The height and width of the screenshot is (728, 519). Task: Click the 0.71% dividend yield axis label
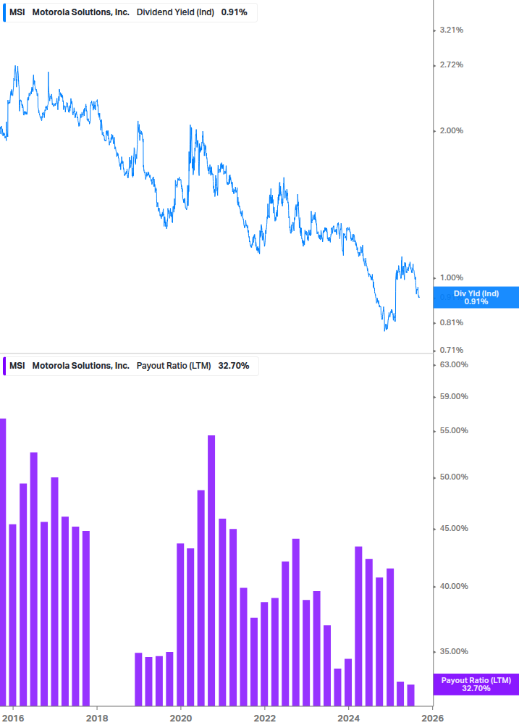pyautogui.click(x=451, y=350)
